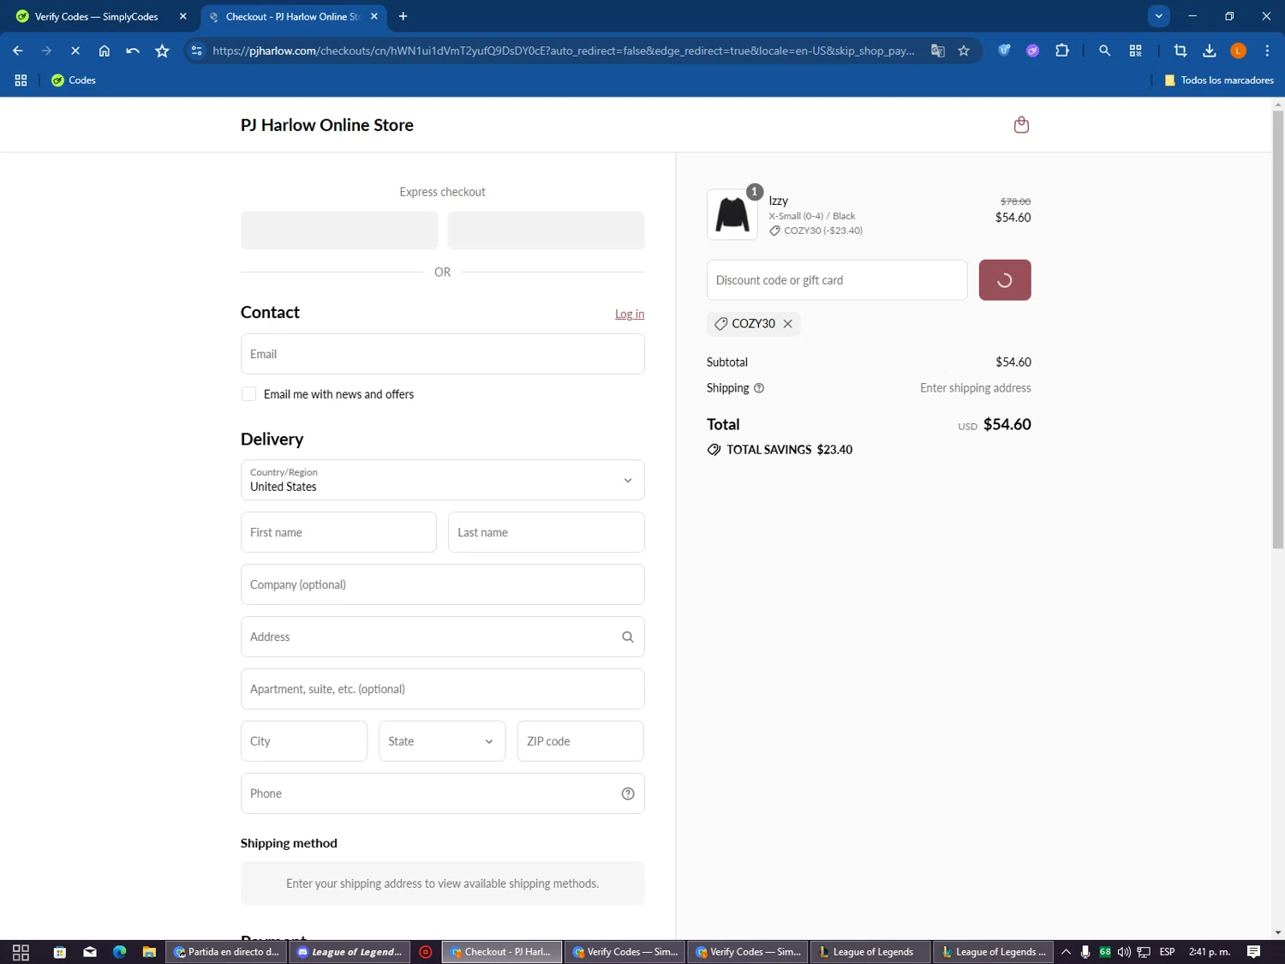Focus the Discount code or gift card field
The image size is (1285, 964).
837,280
